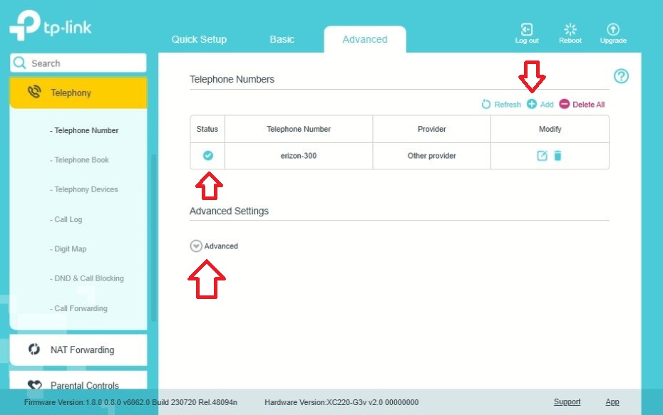Add a new telephone number
663x415 pixels.
coord(532,104)
